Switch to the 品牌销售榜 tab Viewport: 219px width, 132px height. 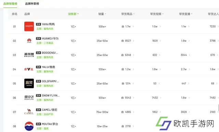pos(10,4)
